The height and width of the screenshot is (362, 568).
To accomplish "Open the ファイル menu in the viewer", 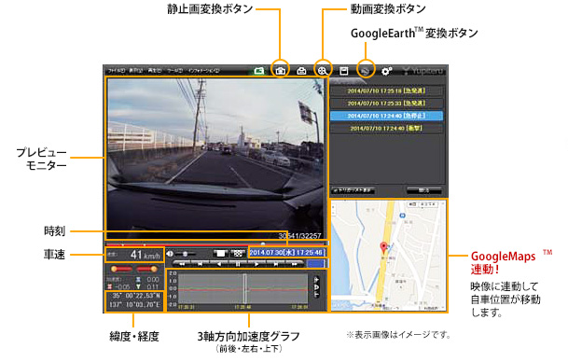I will pos(116,71).
